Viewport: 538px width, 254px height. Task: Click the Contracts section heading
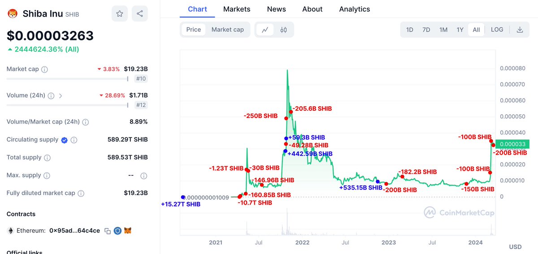pos(21,214)
